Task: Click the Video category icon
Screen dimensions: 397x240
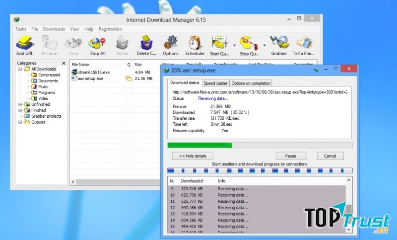Action: (x=34, y=98)
